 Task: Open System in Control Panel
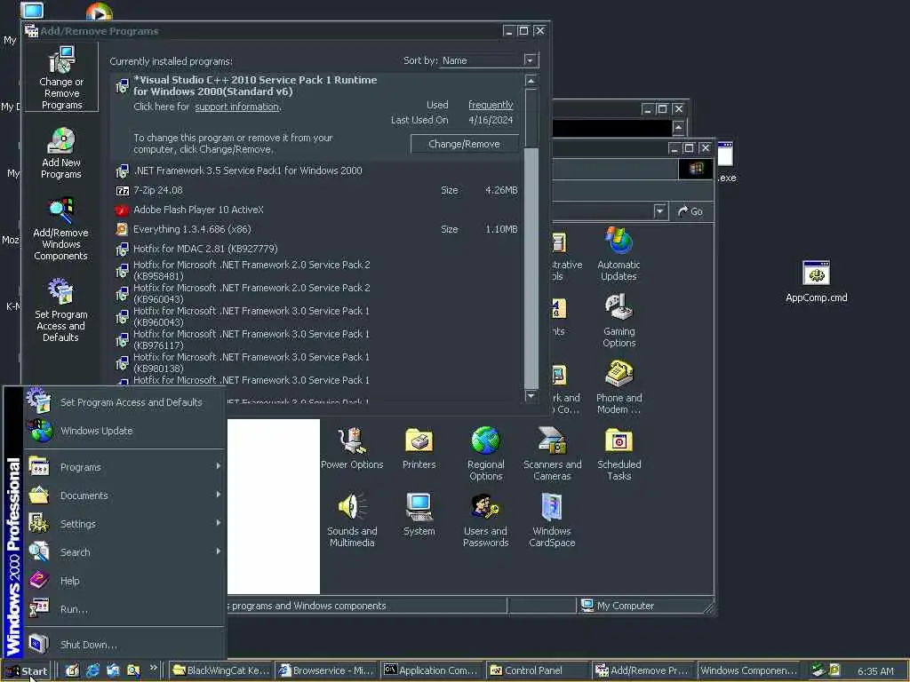(x=419, y=514)
